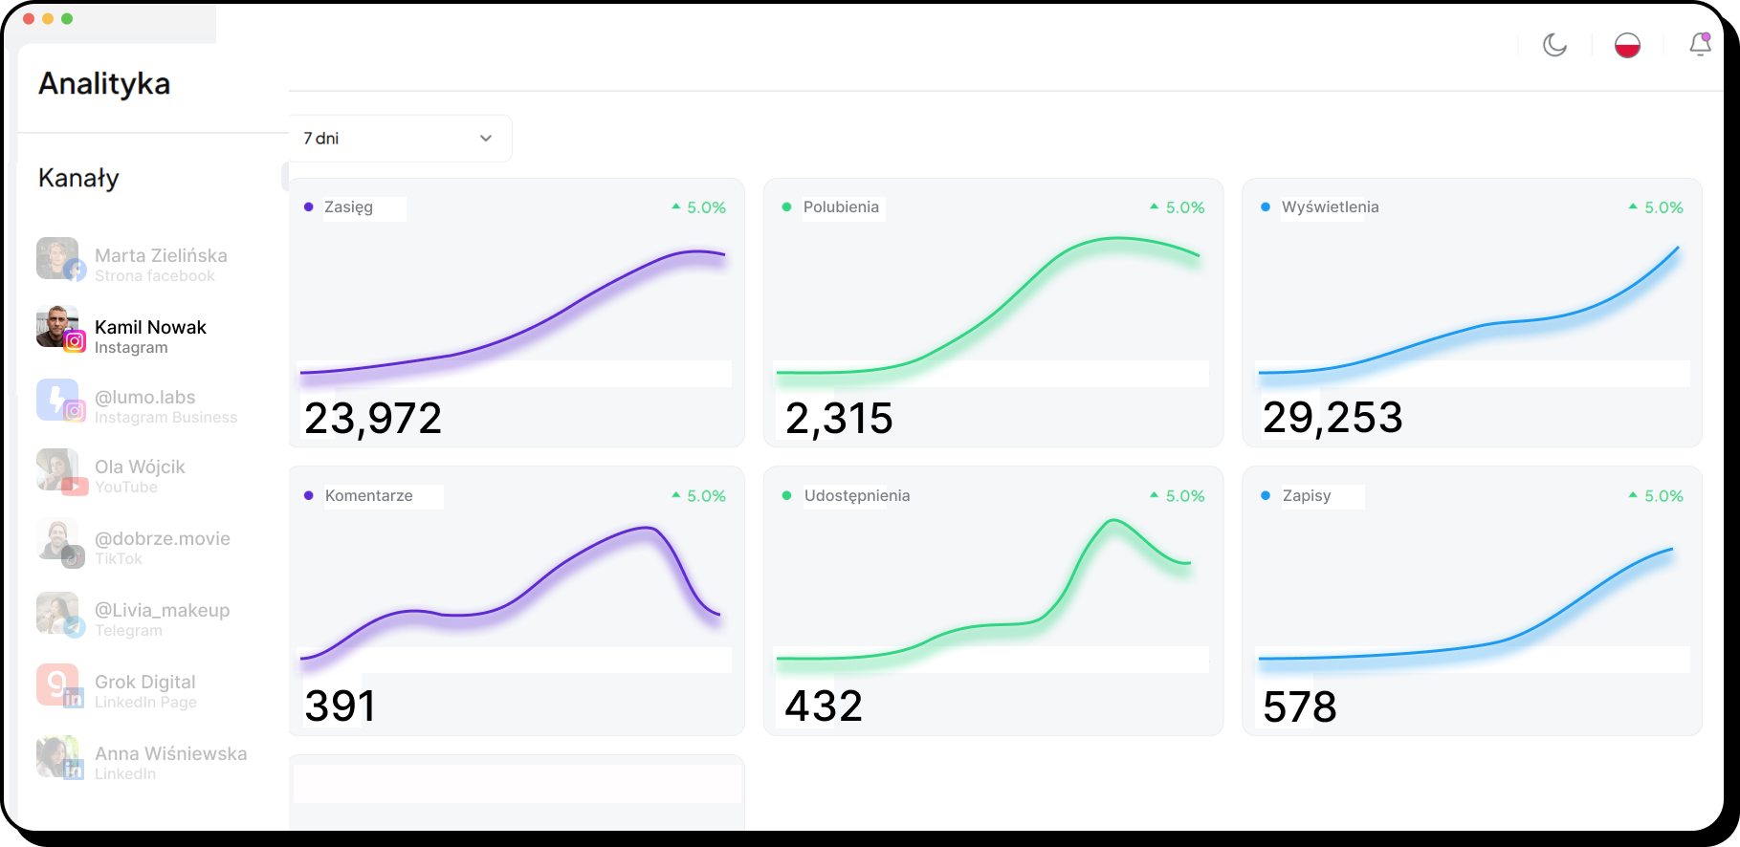Image resolution: width=1740 pixels, height=847 pixels.
Task: Click Grok Digital red logo icon
Action: tap(57, 684)
